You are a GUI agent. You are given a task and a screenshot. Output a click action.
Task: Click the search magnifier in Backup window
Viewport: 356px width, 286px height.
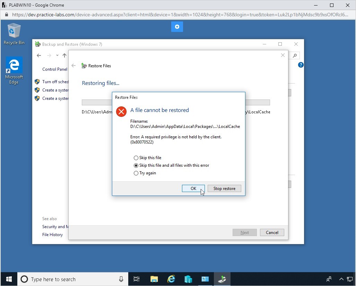click(x=295, y=55)
